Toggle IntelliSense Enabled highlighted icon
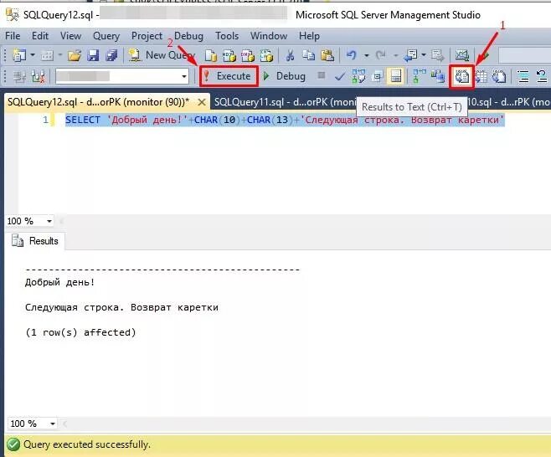The height and width of the screenshot is (457, 551). (396, 76)
